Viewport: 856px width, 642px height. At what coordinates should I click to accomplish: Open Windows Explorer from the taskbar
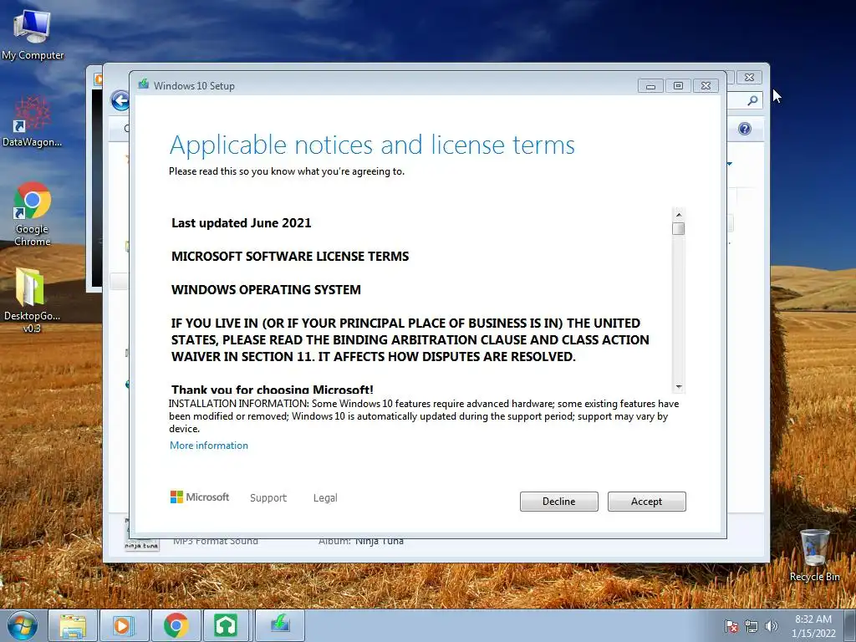(74, 625)
